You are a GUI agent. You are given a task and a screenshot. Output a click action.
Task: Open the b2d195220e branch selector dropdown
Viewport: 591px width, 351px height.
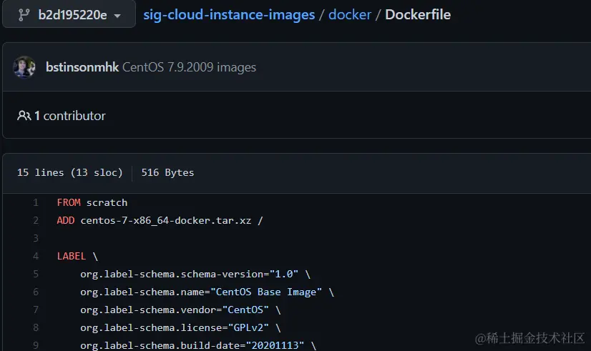(x=69, y=14)
